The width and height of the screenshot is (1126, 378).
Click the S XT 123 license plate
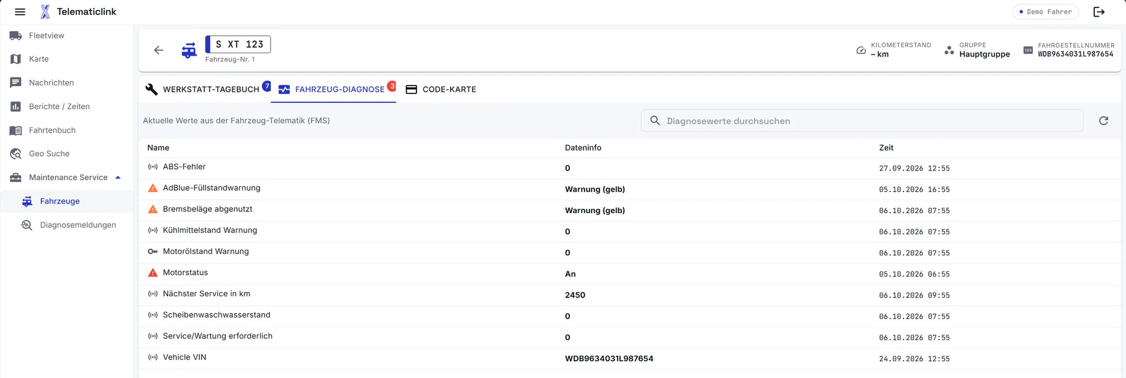click(238, 45)
